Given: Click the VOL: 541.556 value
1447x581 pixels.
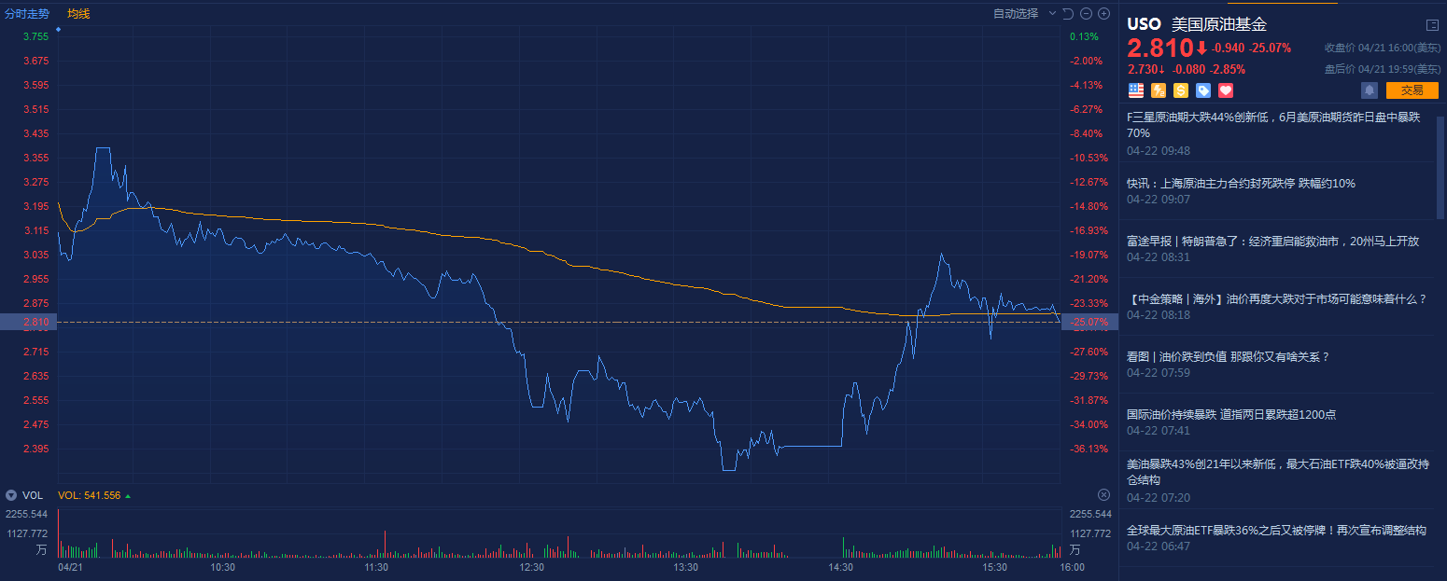Looking at the screenshot, I should [89, 495].
